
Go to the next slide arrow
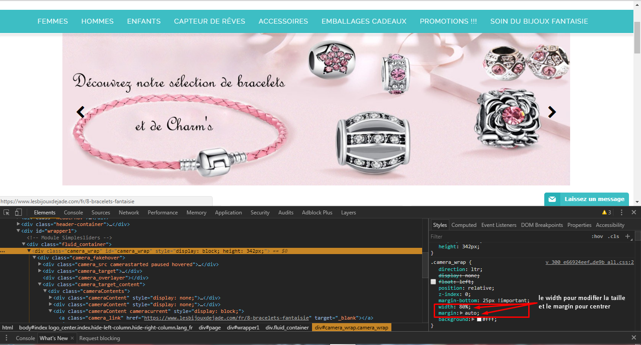[552, 112]
